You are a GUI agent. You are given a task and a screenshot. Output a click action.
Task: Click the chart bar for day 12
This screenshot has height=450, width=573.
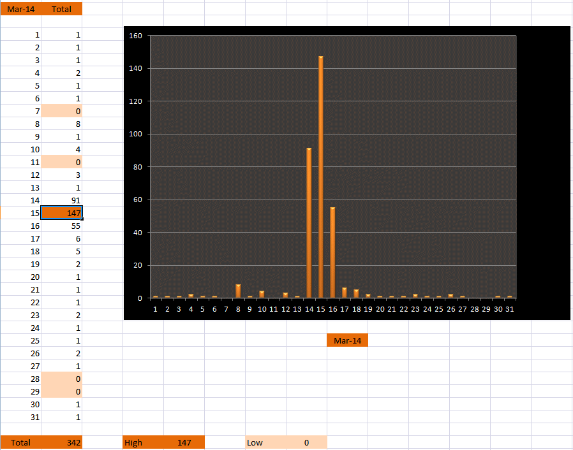click(285, 295)
